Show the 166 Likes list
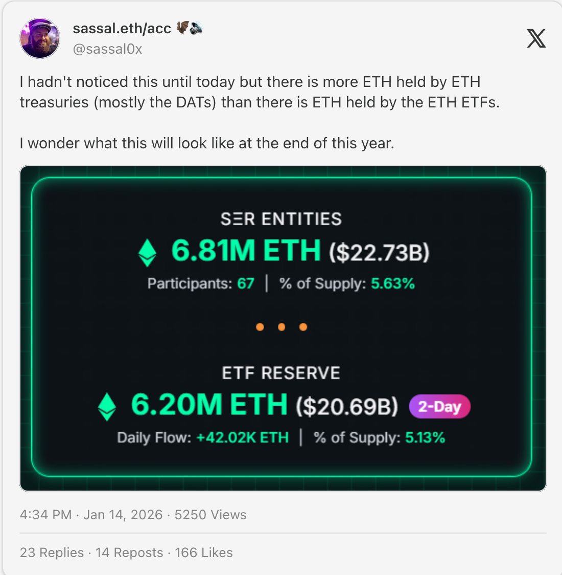562x575 pixels. click(x=204, y=552)
